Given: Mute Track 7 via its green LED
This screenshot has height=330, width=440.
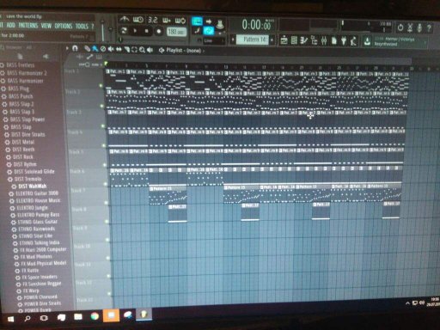Looking at the screenshot, I should pos(107,203).
